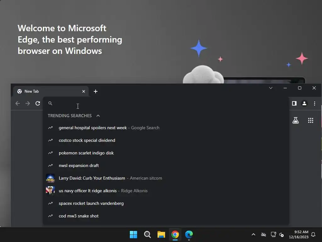Close the New Tab tab
322x242 pixels.
click(x=84, y=91)
